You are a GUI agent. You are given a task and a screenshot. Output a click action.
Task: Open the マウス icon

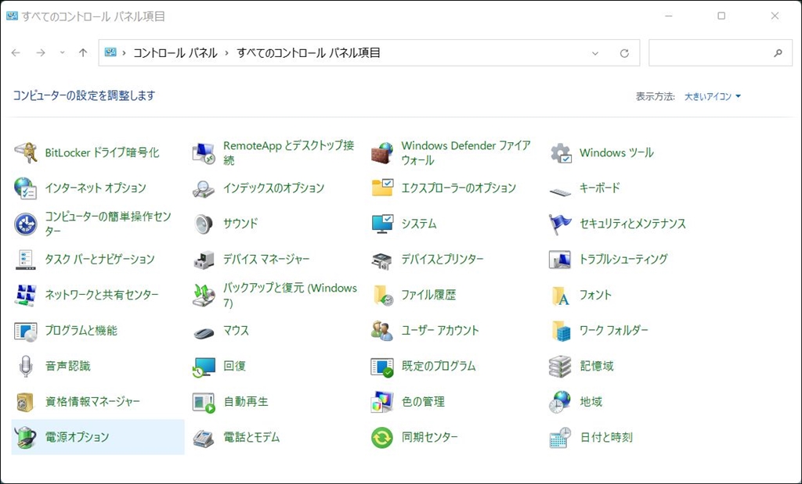[204, 333]
